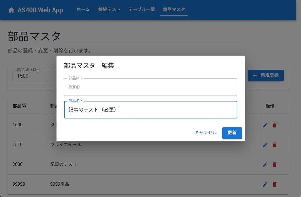
Task: Click the description 部品の登録・変更・削除を行います。
Action: [x=49, y=51]
